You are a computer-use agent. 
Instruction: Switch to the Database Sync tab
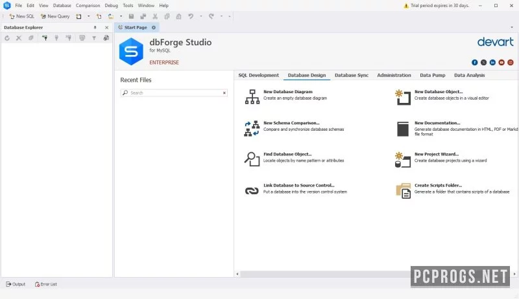pos(352,75)
